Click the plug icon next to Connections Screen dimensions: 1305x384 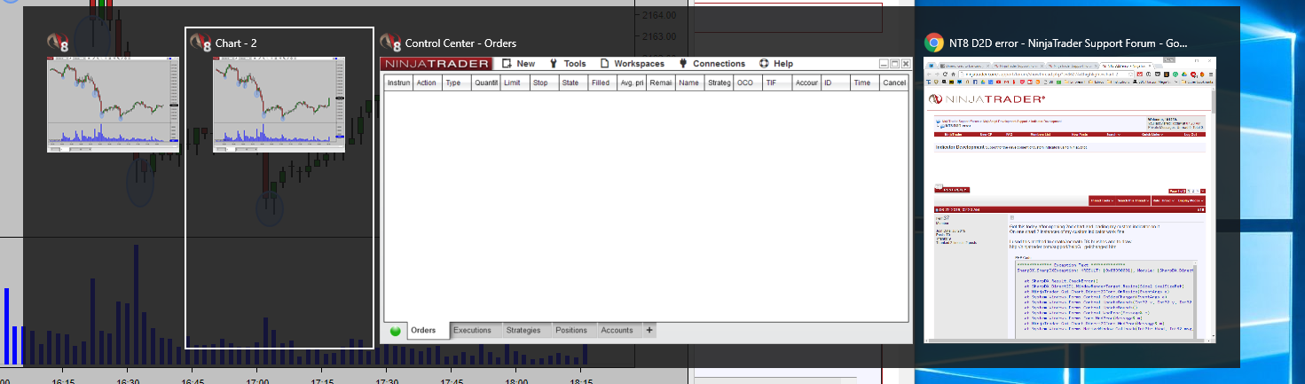pyautogui.click(x=683, y=64)
